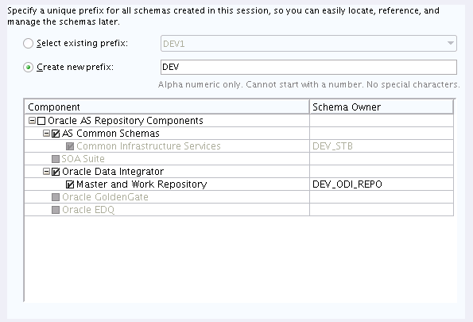Toggle the SOA Suite checkbox

[x=56, y=159]
